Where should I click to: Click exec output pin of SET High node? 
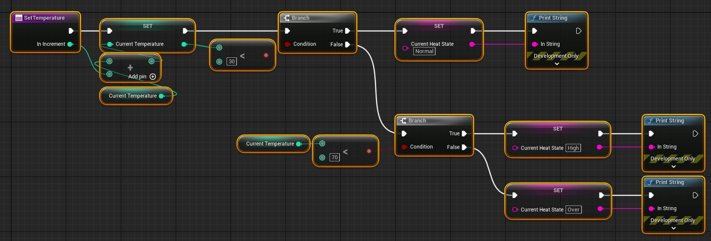point(601,134)
